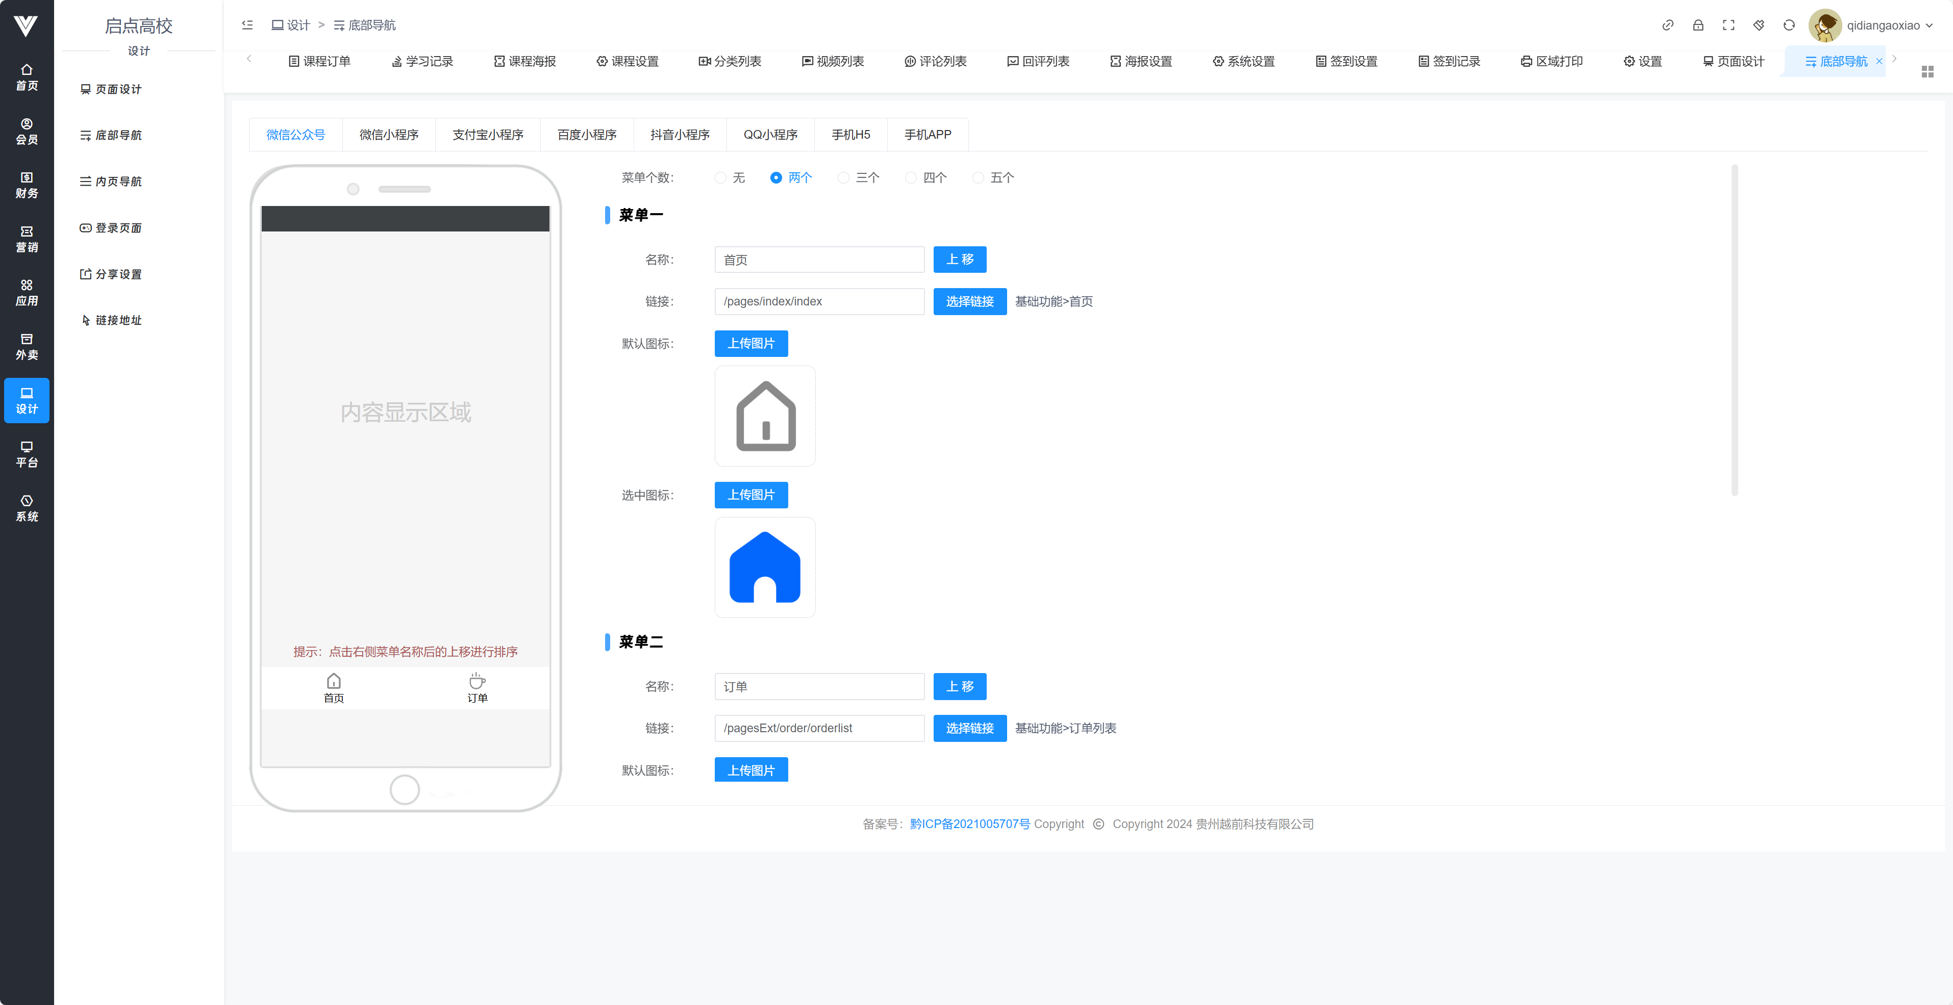Open the copy link icon in header
Screen dimensions: 1953x1005
pos(1667,25)
